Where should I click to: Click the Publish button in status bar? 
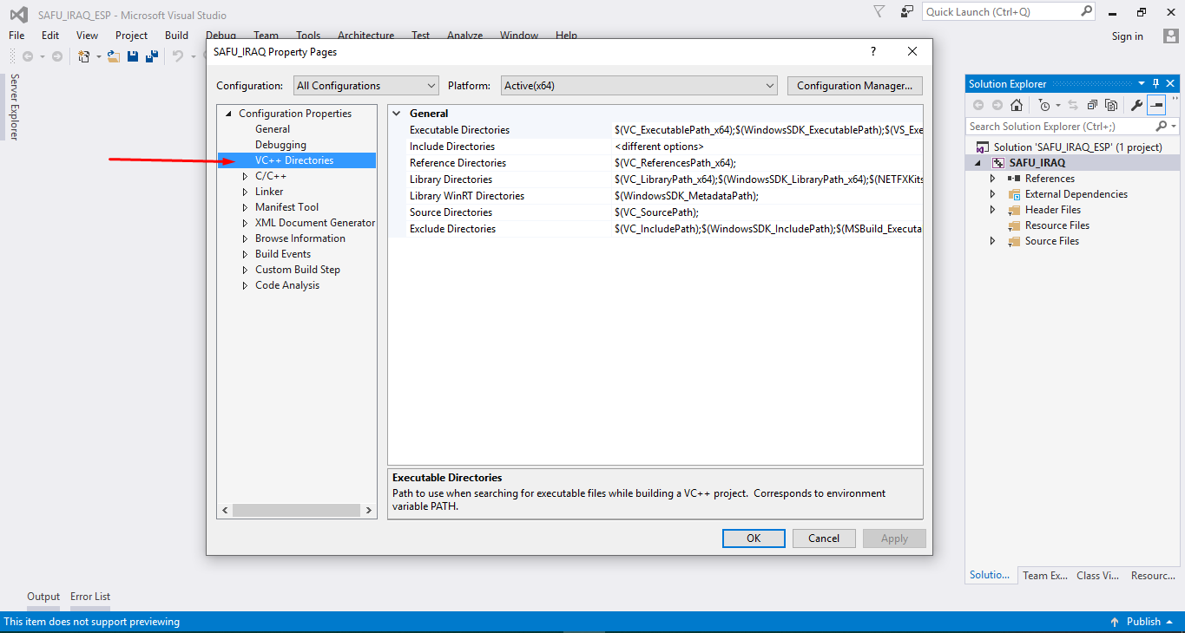pyautogui.click(x=1143, y=622)
